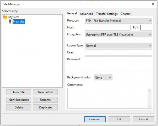Focus the Password input field
This screenshot has width=158, height=126.
[118, 59]
